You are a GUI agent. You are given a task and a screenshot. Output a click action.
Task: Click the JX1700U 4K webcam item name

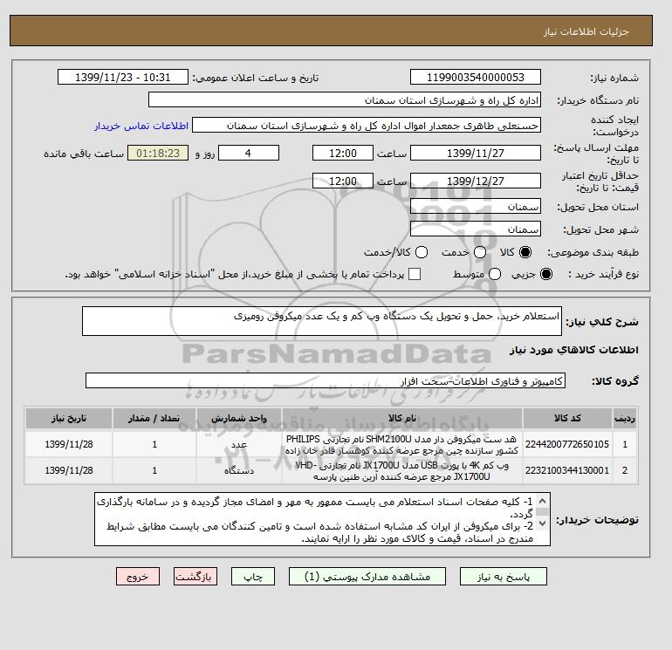[x=402, y=471]
